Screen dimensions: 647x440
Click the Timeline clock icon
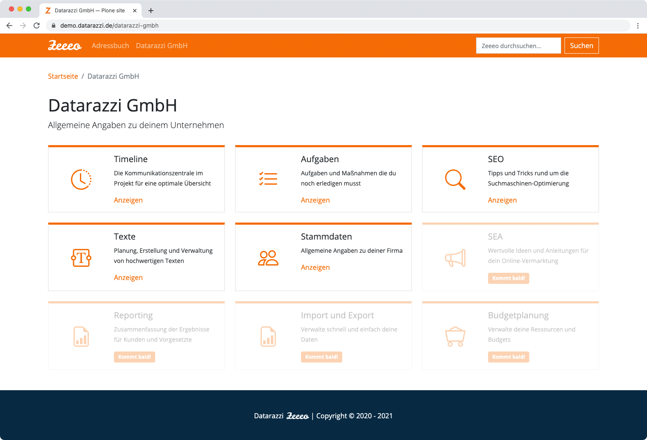81,179
